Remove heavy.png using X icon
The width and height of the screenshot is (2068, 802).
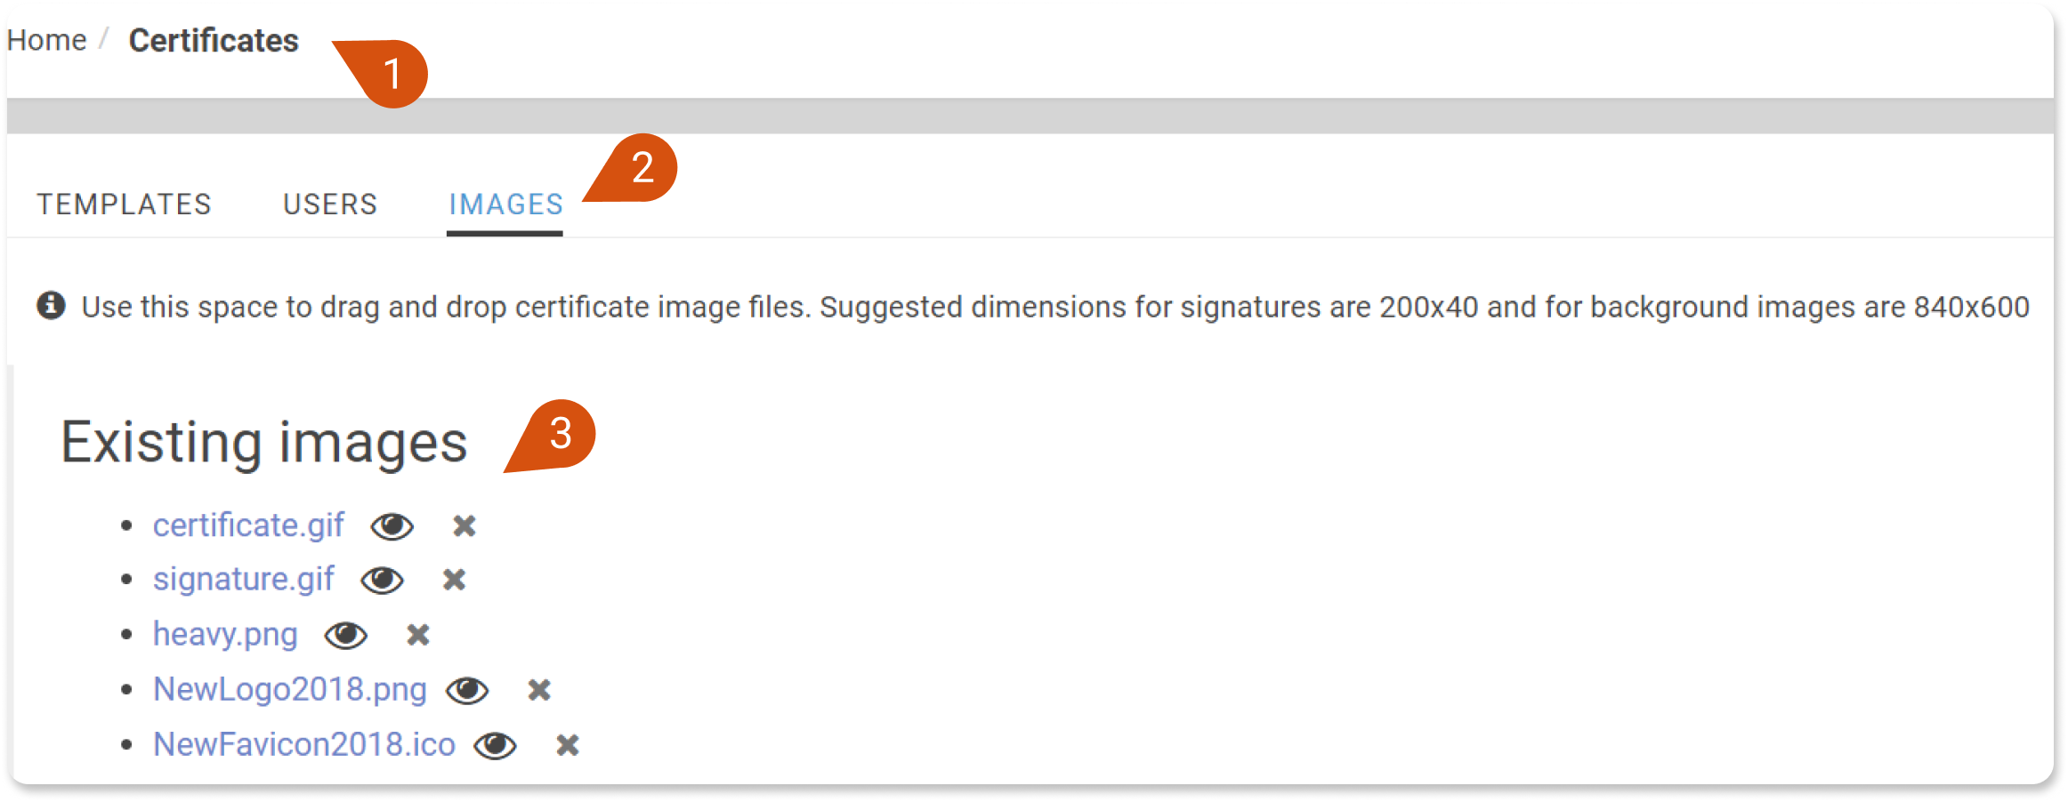(x=418, y=636)
